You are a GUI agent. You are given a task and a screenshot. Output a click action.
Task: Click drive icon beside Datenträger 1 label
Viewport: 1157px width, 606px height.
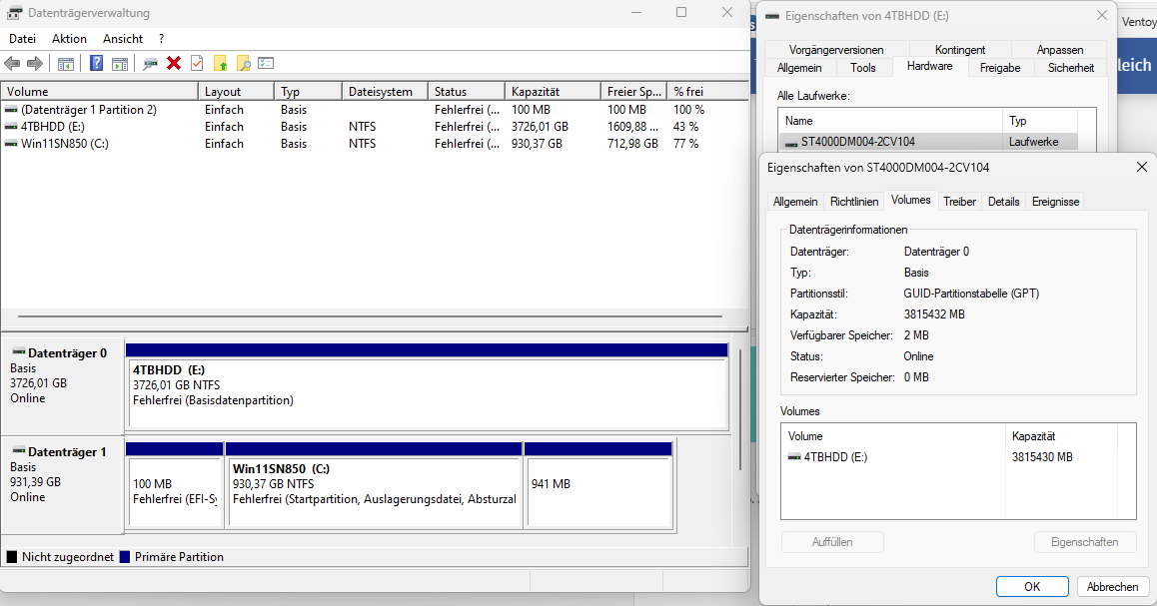(x=19, y=451)
